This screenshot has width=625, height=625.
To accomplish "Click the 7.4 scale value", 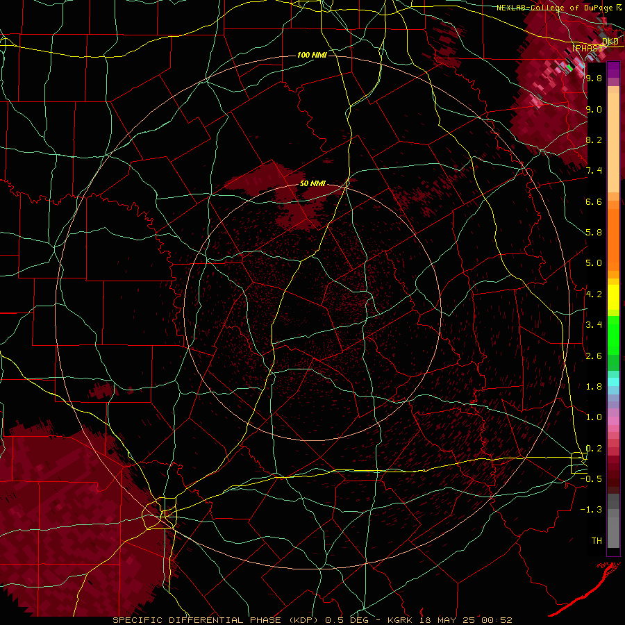I will pos(594,171).
